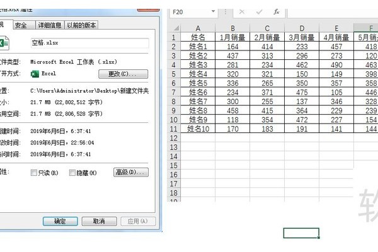Click cell 4月销量
Image resolution: width=378 pixels, height=252 pixels.
tap(336, 37)
